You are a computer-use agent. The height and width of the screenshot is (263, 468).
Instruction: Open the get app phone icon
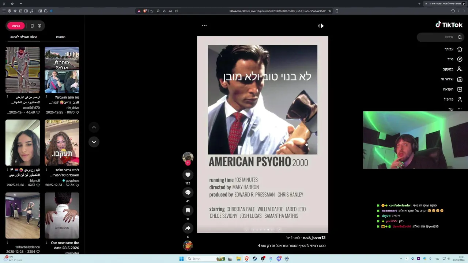tap(32, 26)
